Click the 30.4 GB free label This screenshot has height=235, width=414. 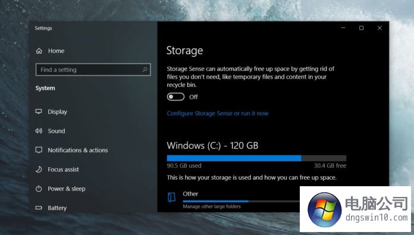click(330, 165)
